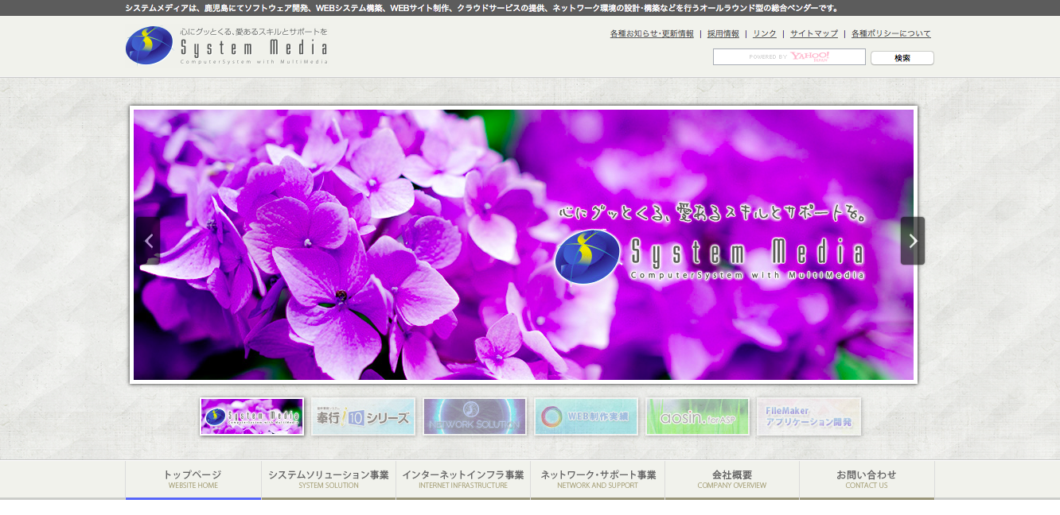Click the hydrangea main slider banner
This screenshot has height=515, width=1060.
tap(524, 245)
